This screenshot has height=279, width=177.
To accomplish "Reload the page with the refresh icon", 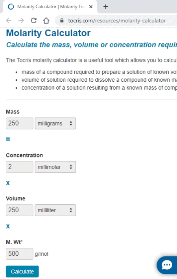I will [34, 21].
